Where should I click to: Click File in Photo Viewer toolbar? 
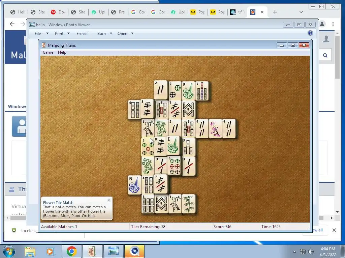point(38,33)
